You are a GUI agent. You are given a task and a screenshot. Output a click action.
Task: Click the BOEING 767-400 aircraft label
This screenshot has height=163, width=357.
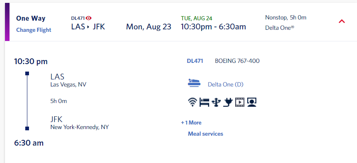(237, 61)
